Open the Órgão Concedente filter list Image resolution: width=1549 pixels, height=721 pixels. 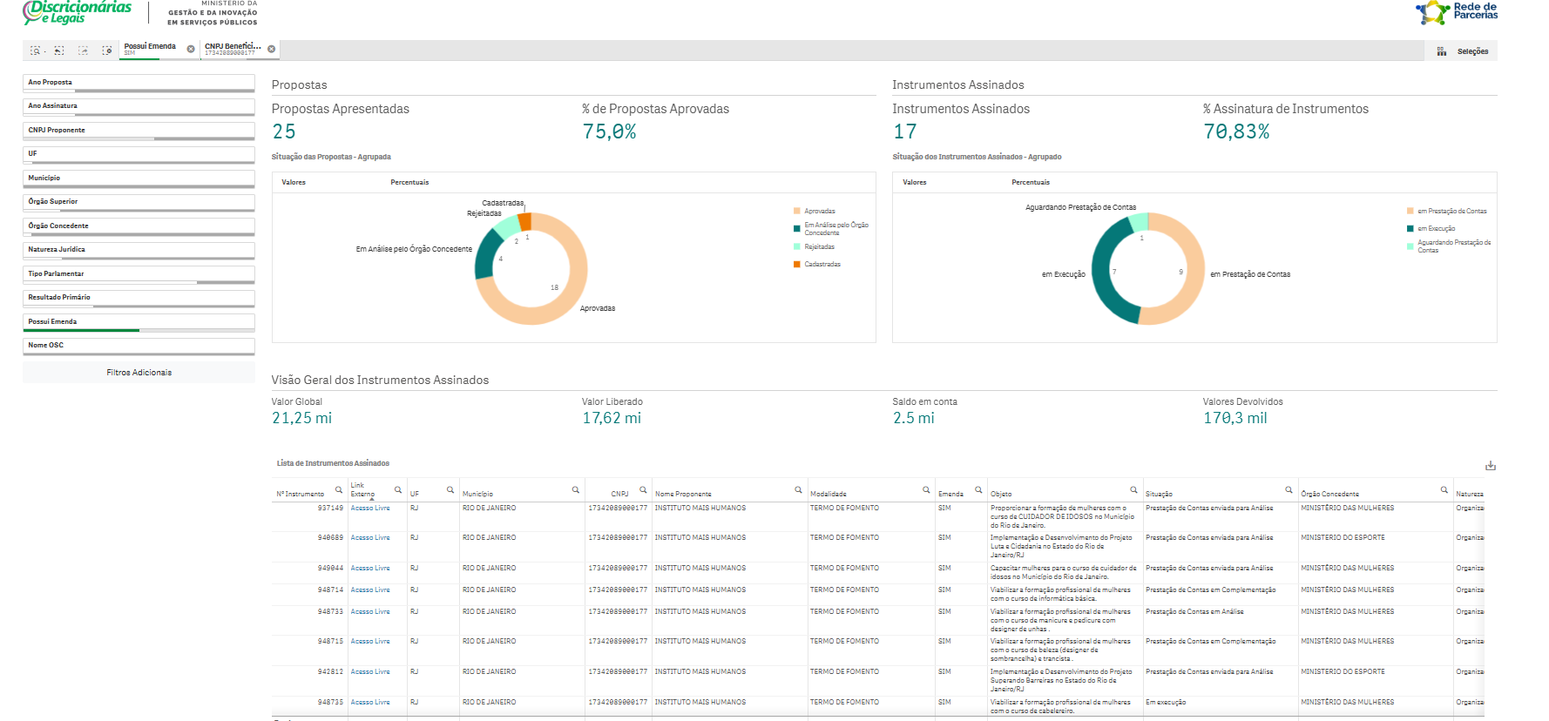[x=139, y=226]
